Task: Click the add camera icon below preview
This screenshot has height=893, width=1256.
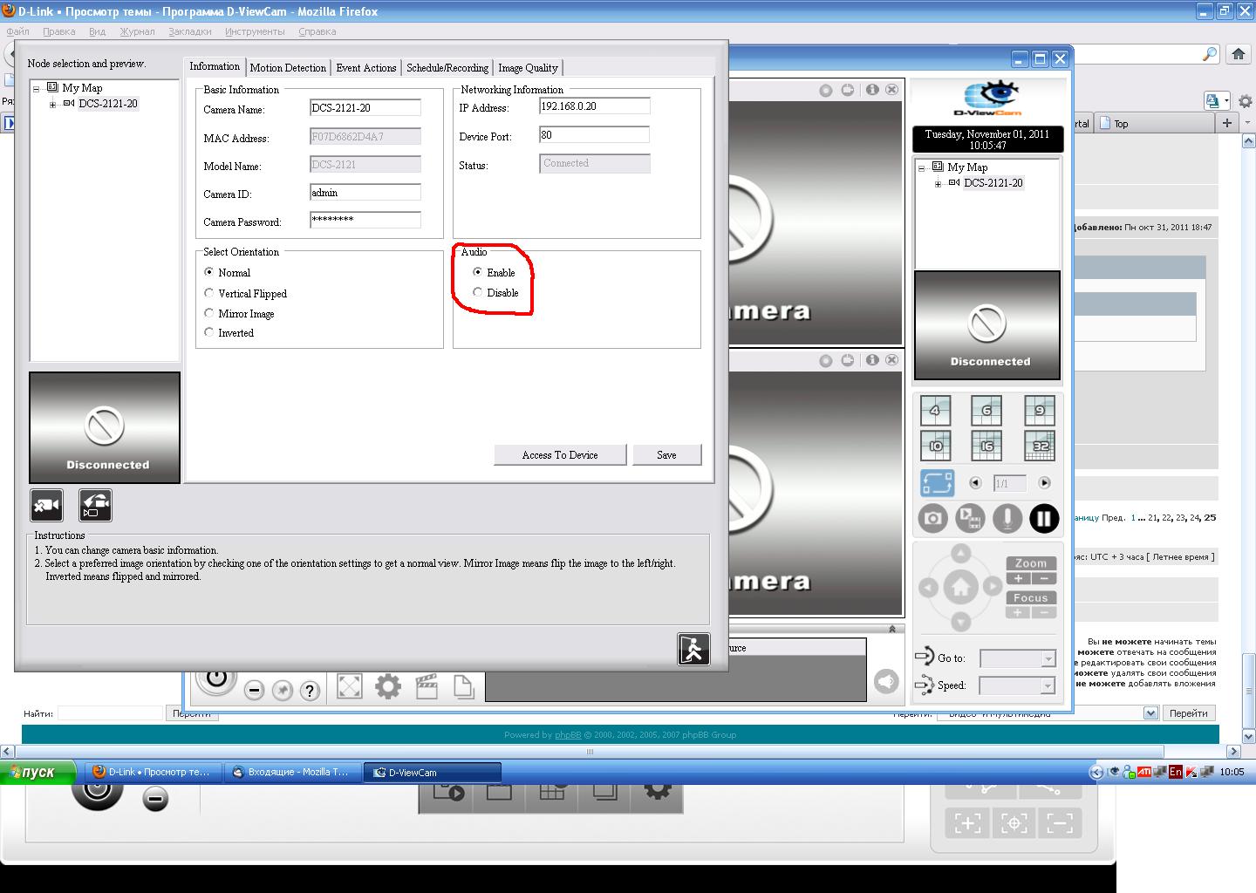Action: click(46, 506)
